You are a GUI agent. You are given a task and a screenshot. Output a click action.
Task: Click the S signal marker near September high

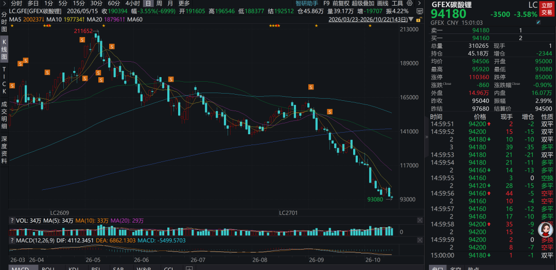coord(311,87)
